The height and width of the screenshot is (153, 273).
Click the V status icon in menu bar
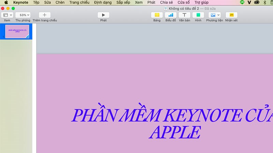[249, 2]
